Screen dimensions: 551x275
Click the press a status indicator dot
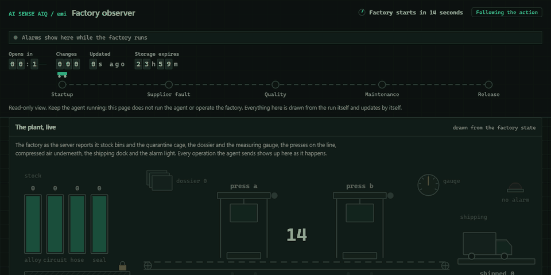tap(274, 196)
